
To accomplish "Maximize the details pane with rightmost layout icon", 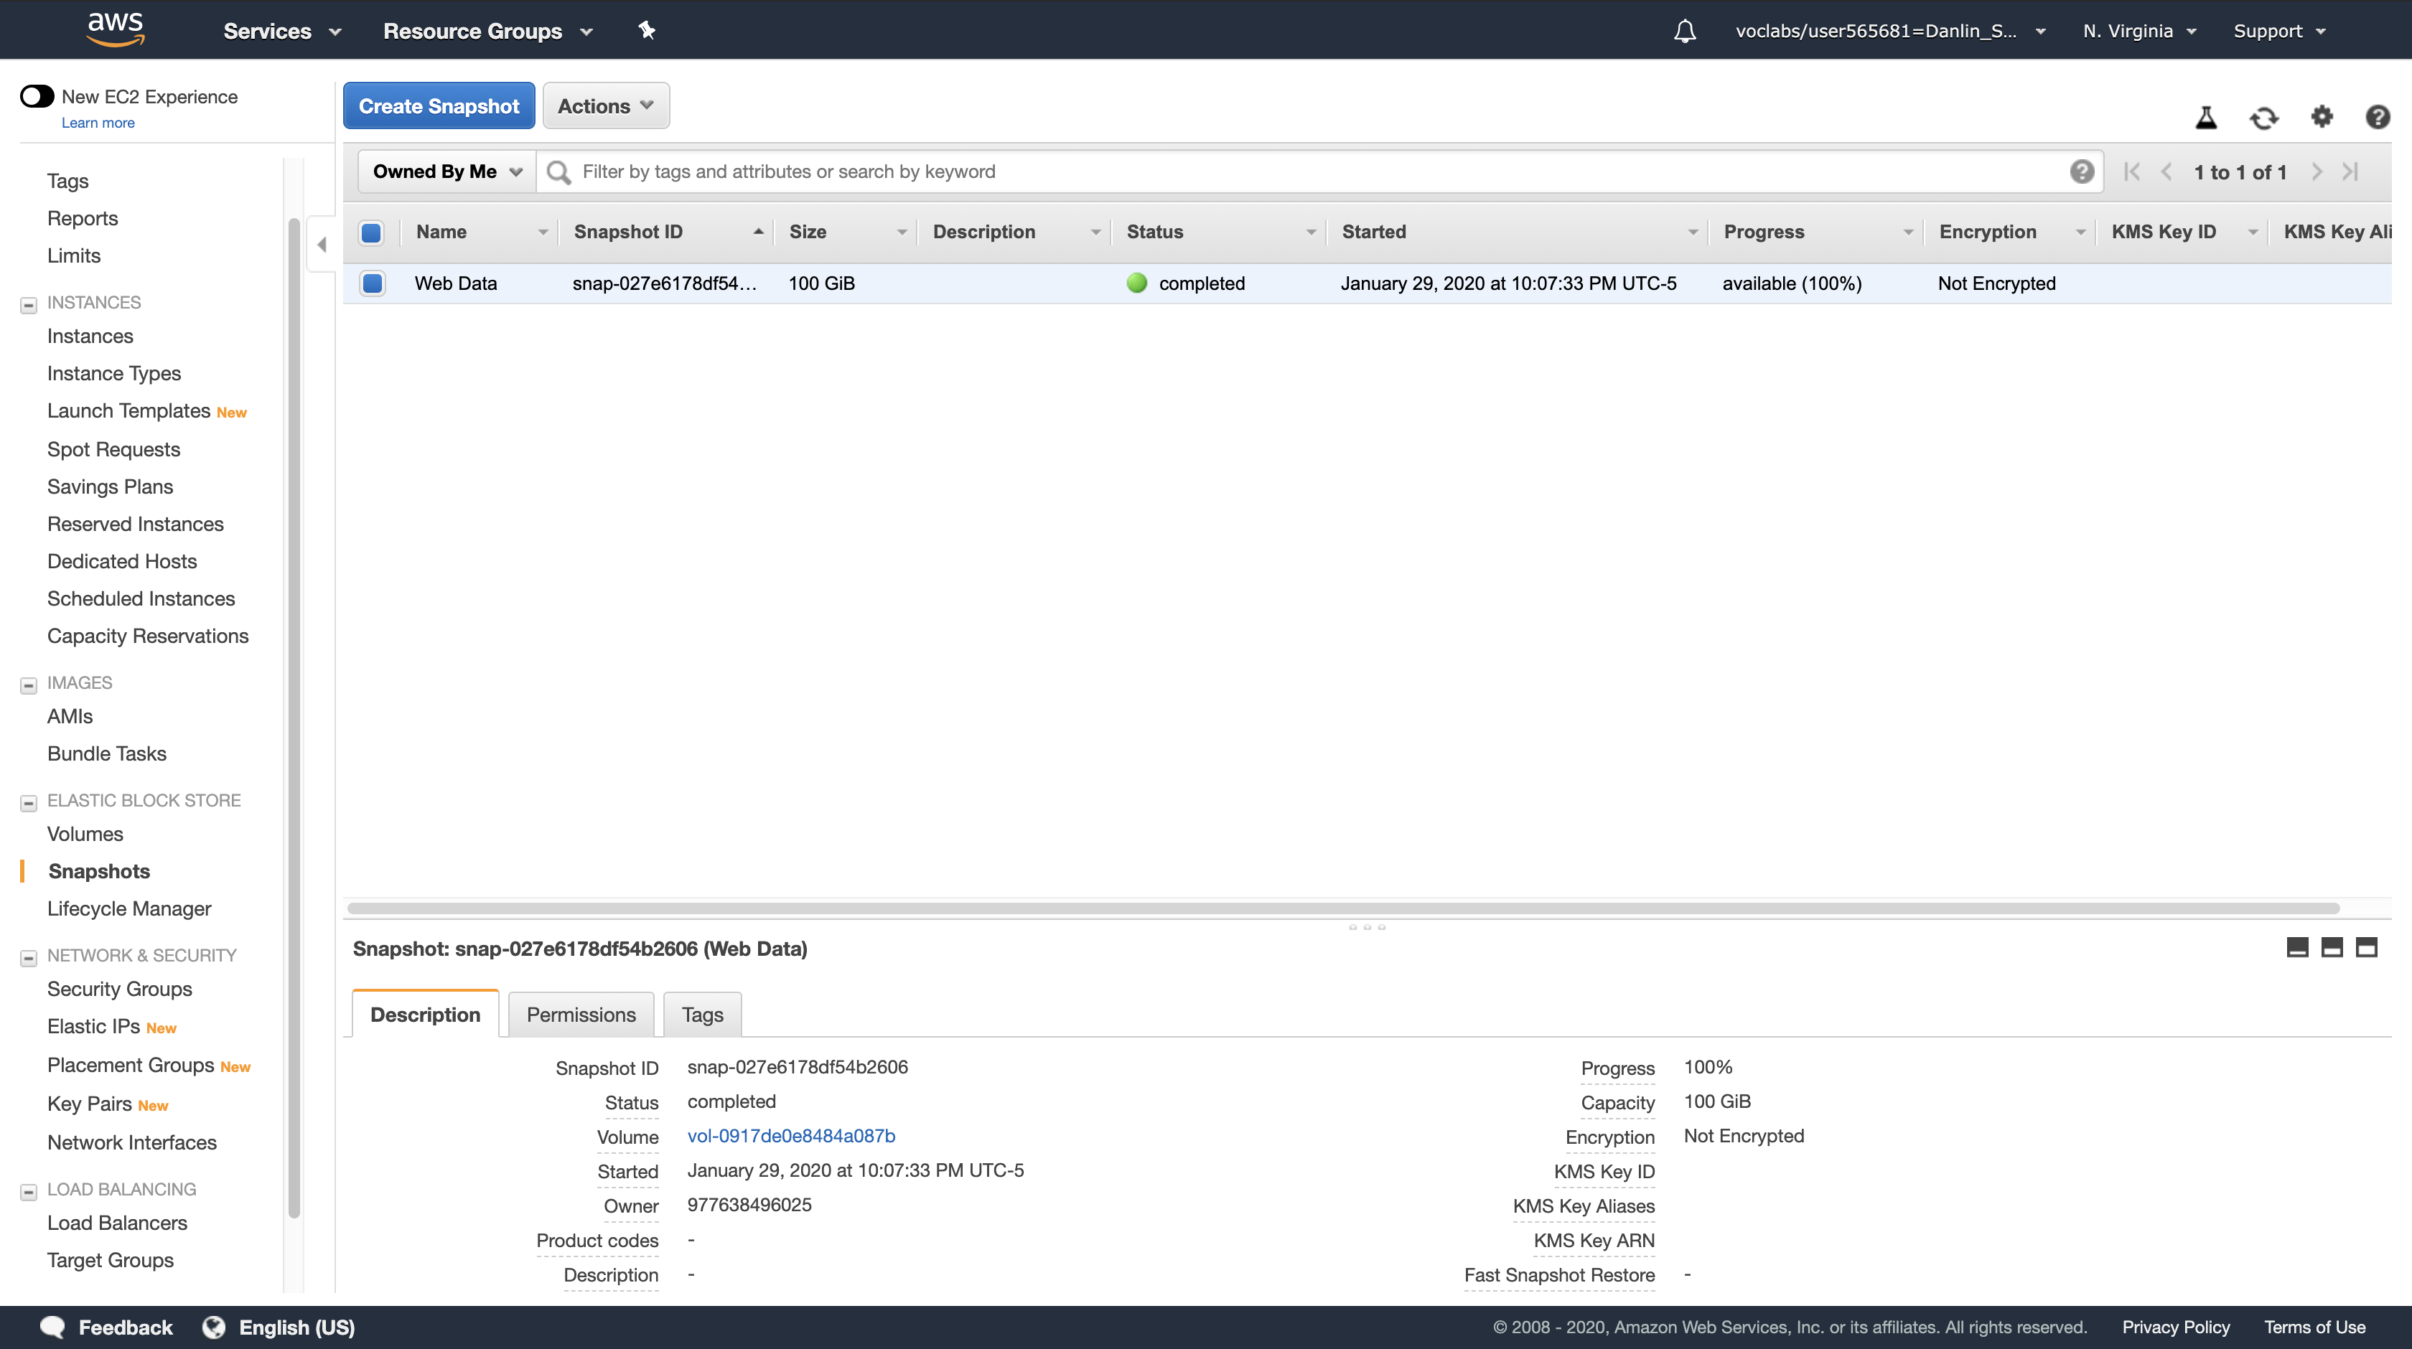I will (x=2366, y=947).
